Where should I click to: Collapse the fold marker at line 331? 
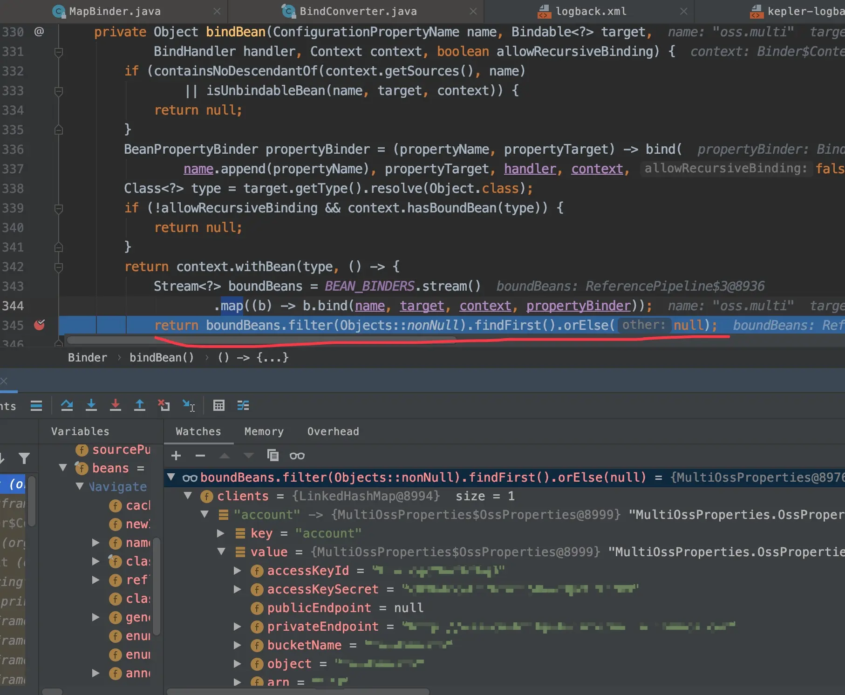(x=59, y=52)
